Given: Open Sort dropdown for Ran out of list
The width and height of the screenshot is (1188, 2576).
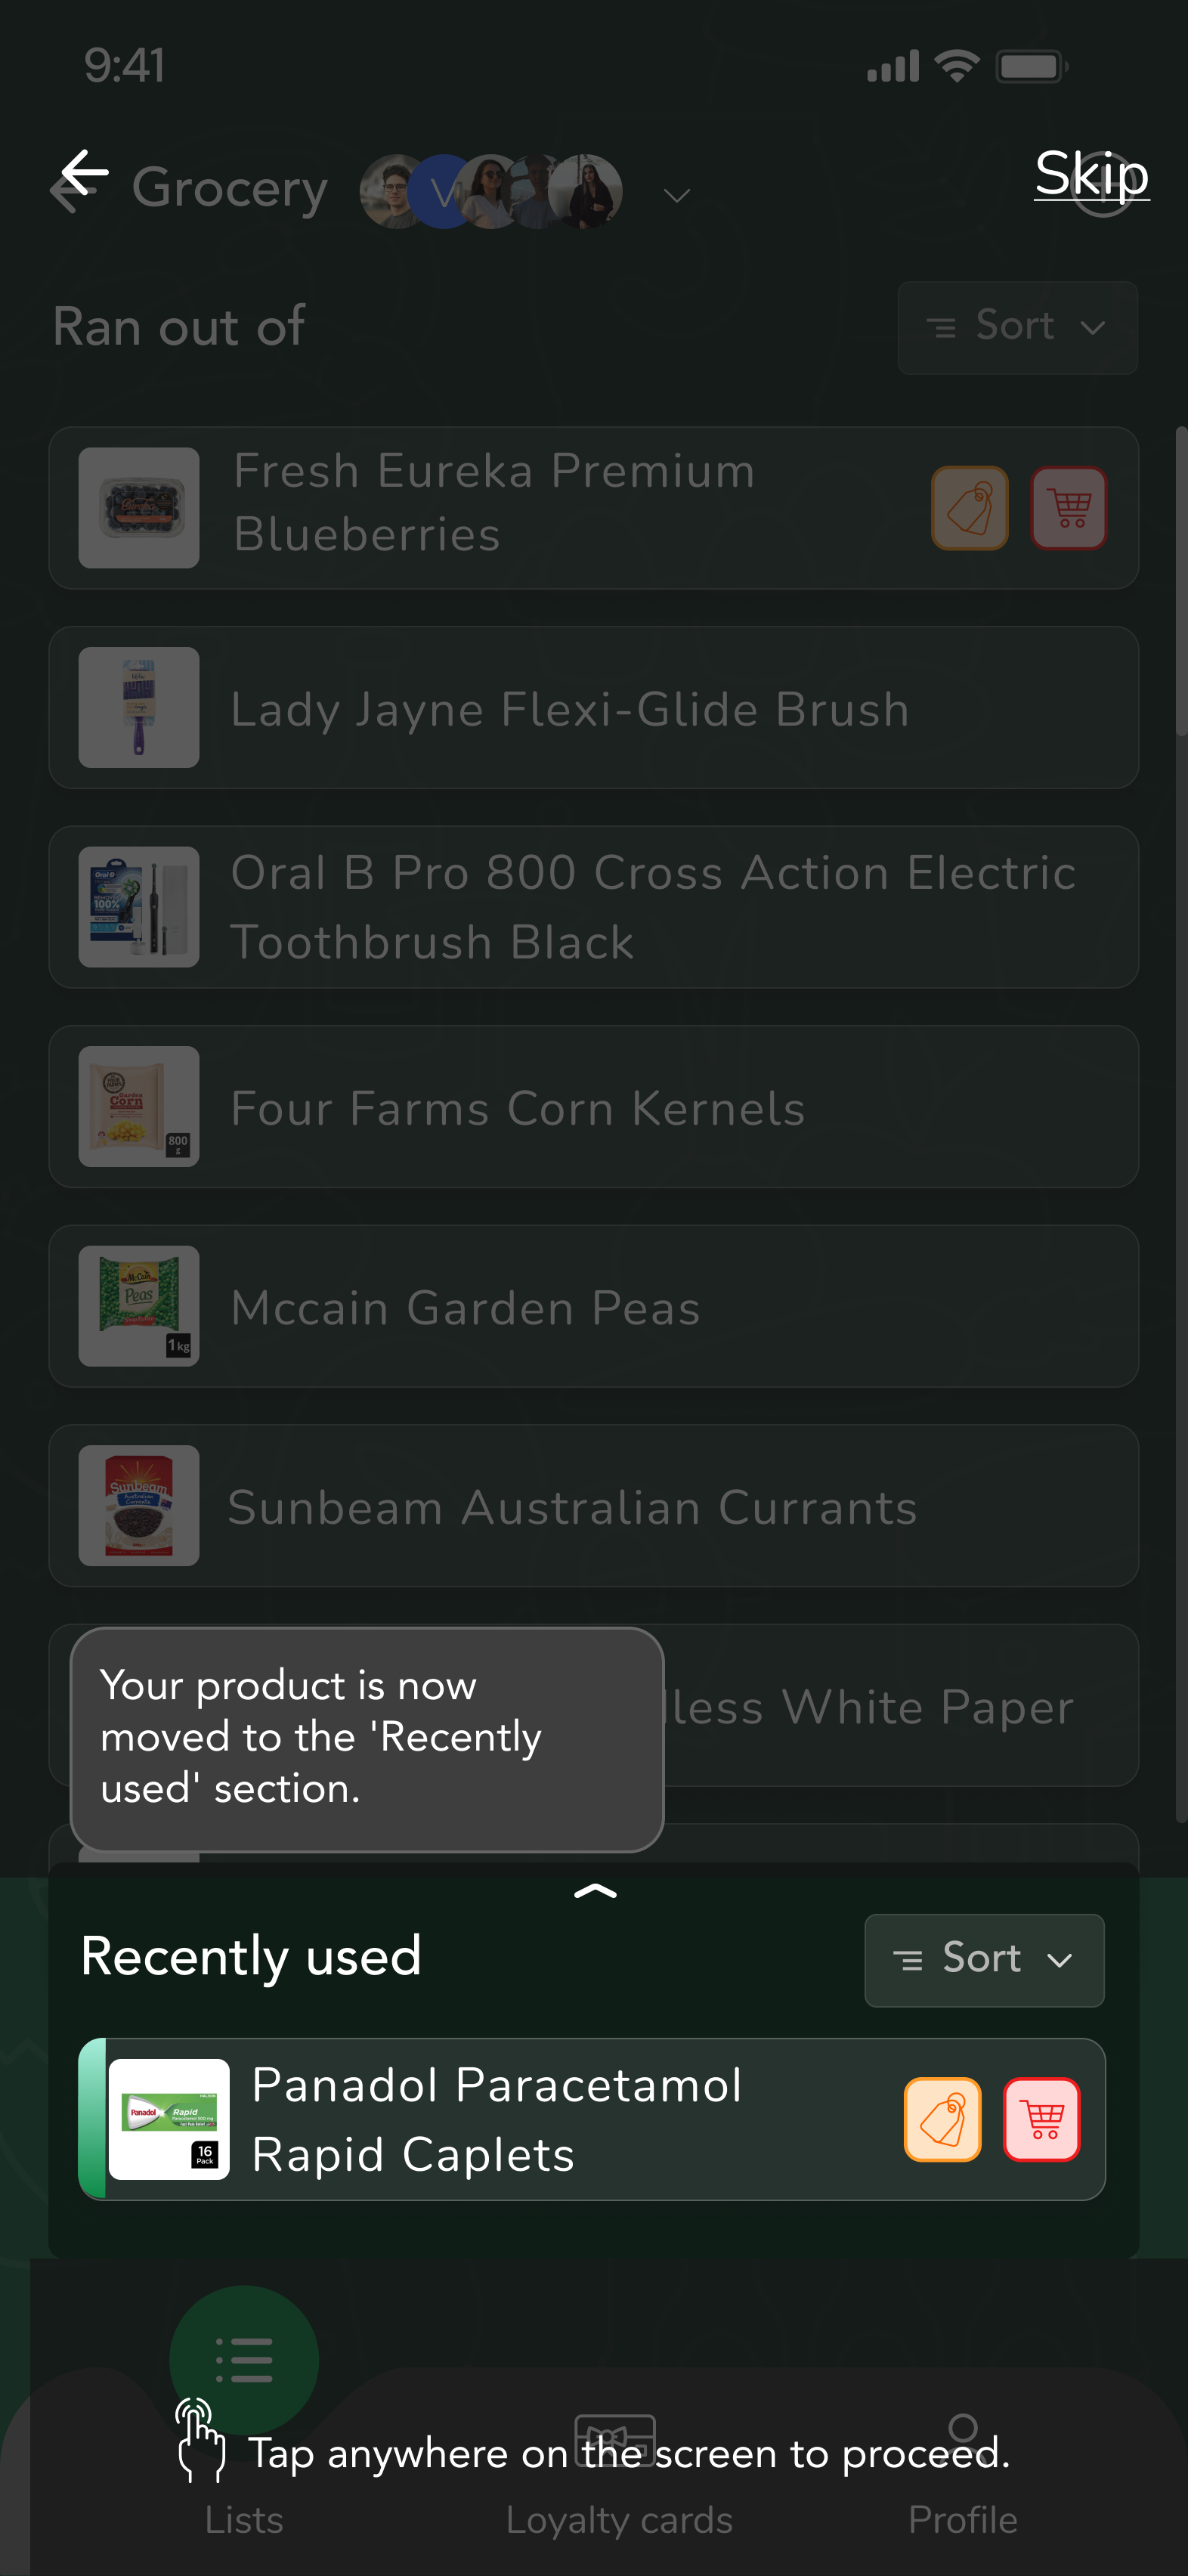Looking at the screenshot, I should (1017, 327).
